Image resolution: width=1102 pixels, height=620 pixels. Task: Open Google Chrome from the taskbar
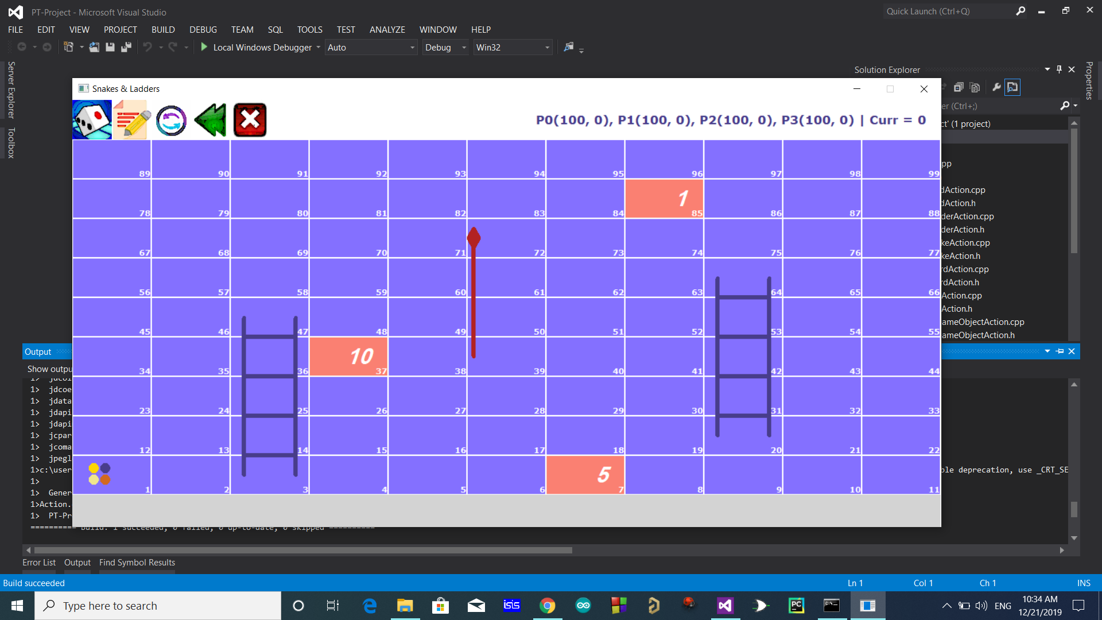tap(547, 606)
